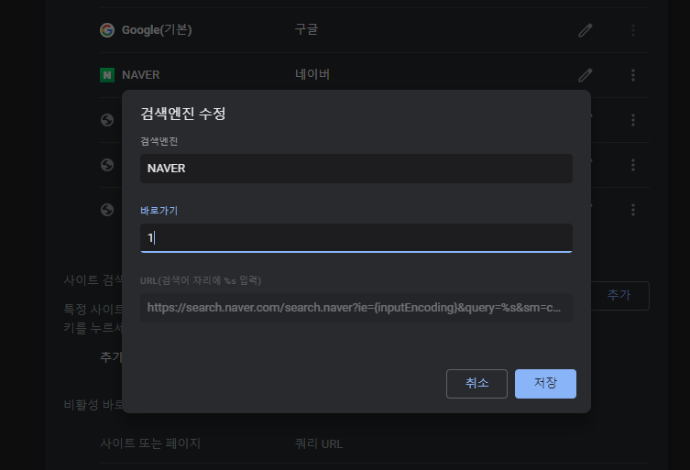Open more options menu for NAVER row
This screenshot has width=690, height=470.
[x=633, y=75]
